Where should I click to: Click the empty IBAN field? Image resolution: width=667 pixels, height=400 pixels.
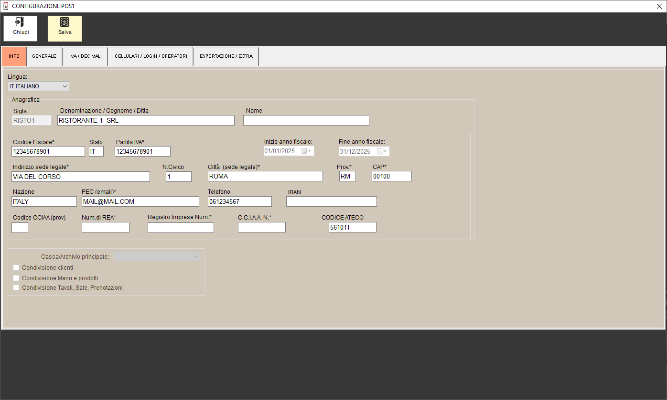pyautogui.click(x=331, y=201)
